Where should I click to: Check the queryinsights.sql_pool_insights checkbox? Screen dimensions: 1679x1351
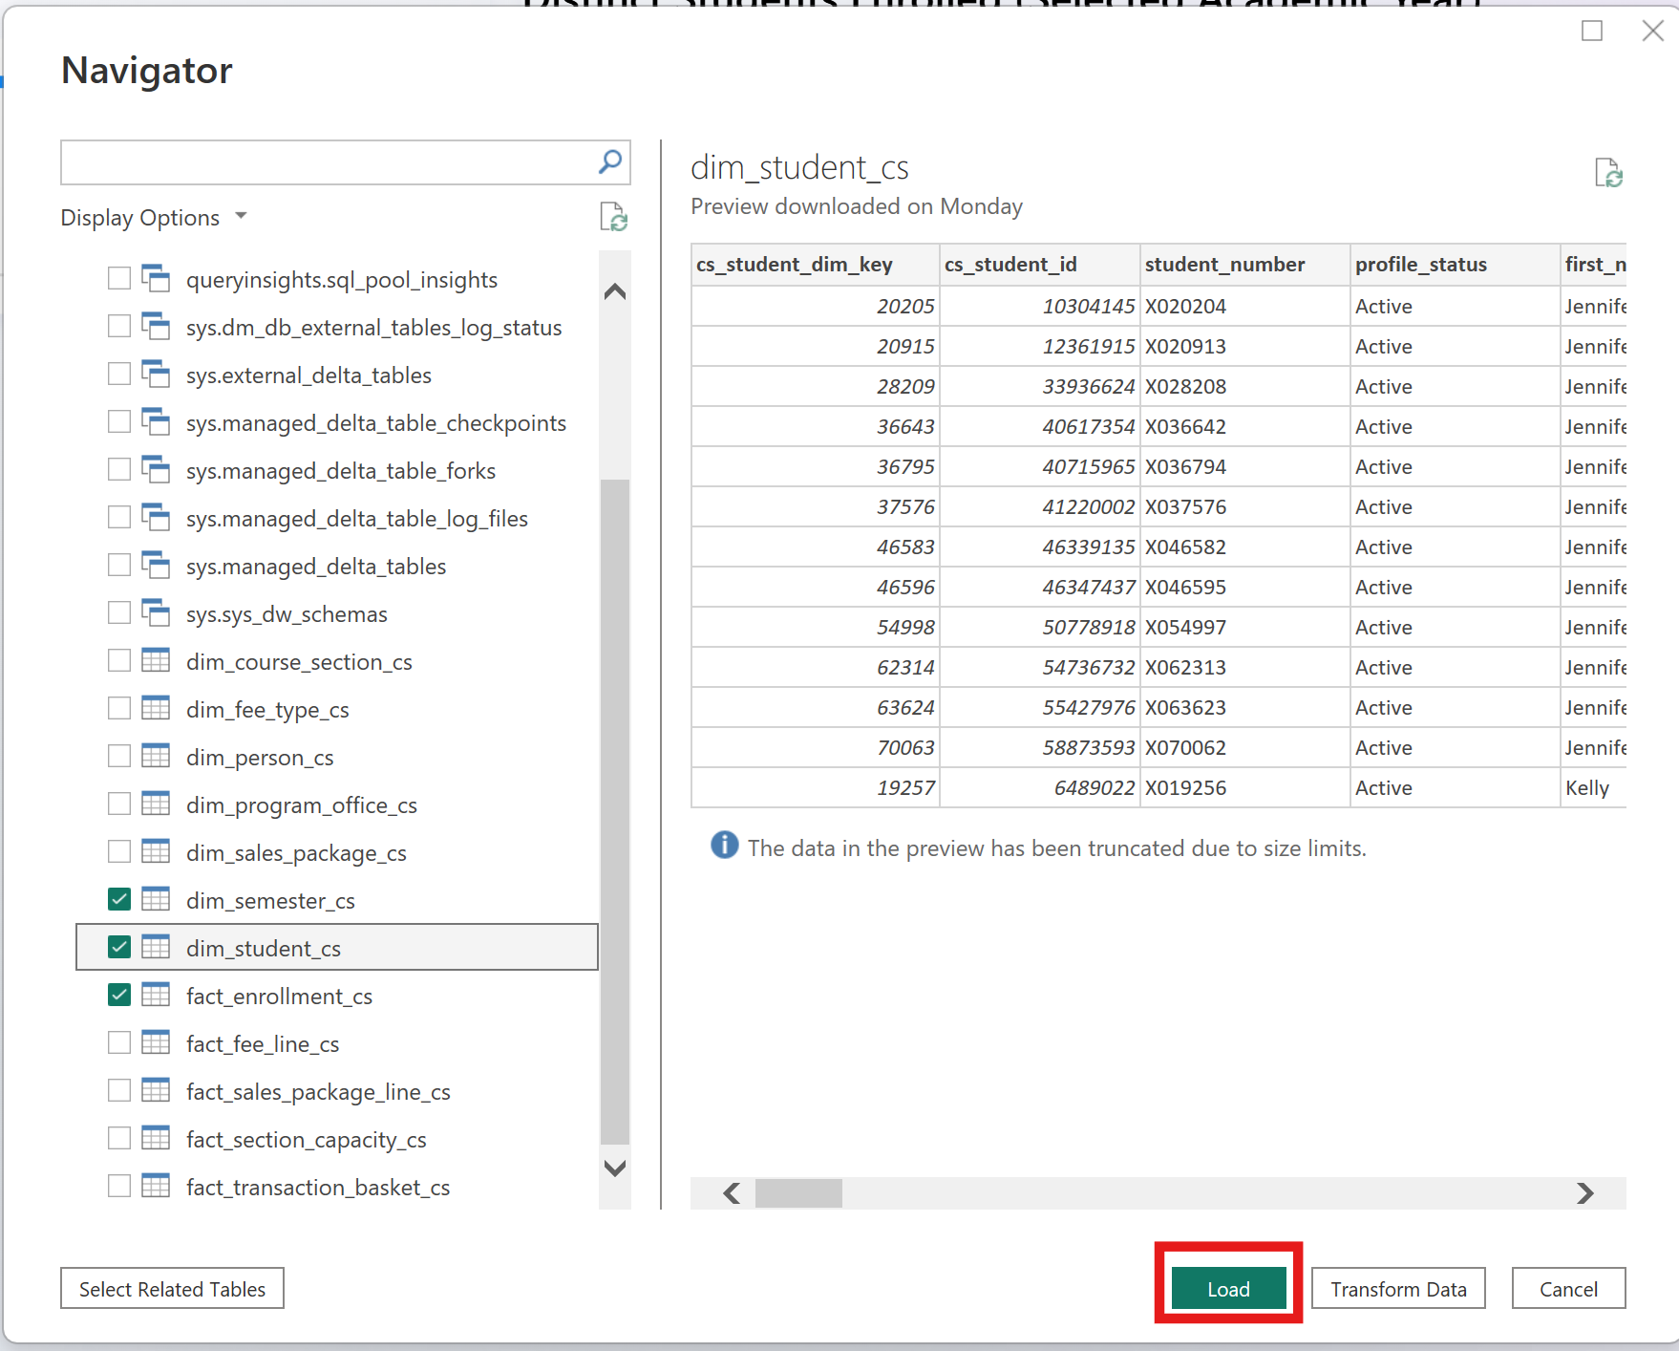119,278
